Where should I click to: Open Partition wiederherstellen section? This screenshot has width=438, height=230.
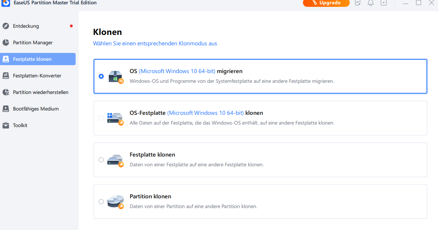pyautogui.click(x=38, y=92)
